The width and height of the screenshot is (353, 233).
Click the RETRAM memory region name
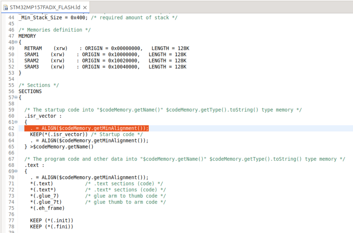coord(33,48)
